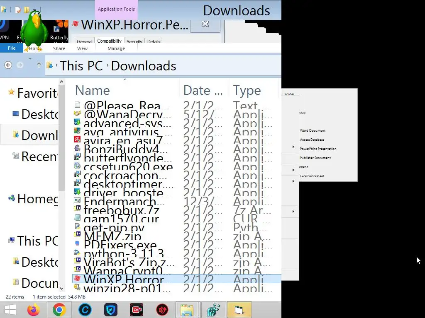Click the @WanaDecryptor handshake icon
The image size is (425, 318).
pyautogui.click(x=77, y=113)
